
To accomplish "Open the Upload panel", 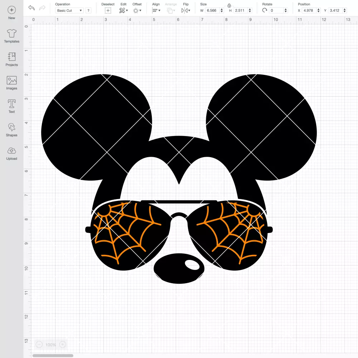I will (x=12, y=153).
